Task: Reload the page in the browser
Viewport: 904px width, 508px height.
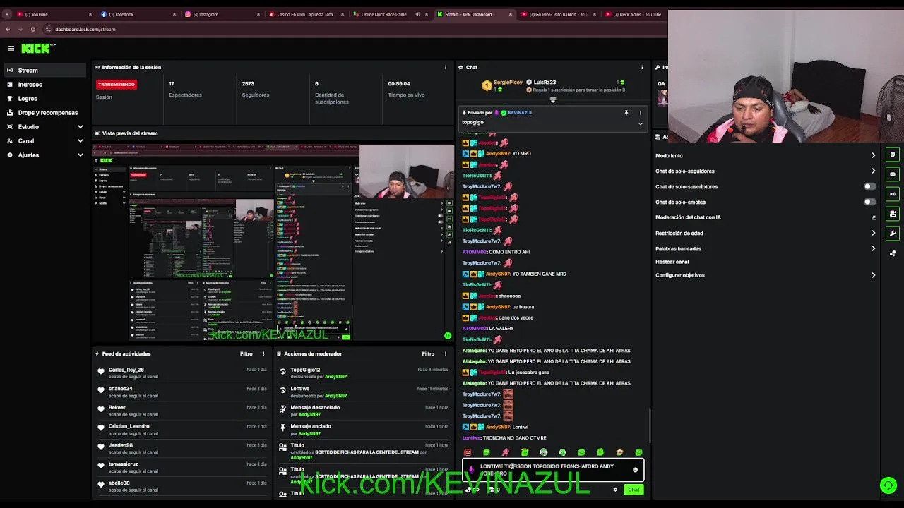Action: [32, 29]
